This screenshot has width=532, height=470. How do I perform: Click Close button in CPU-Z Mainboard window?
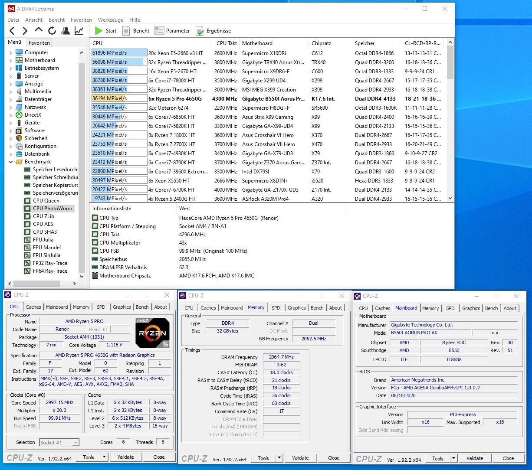508,458
